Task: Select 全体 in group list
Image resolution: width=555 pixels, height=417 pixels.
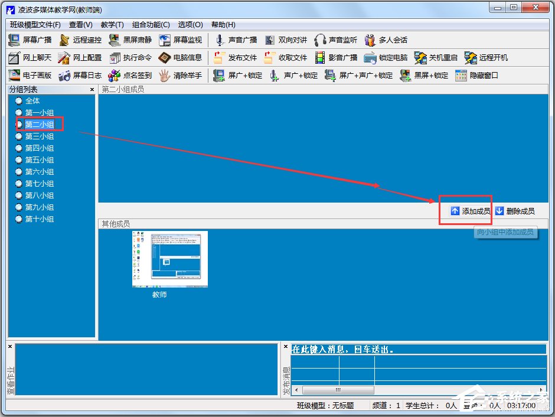Action: [x=32, y=101]
